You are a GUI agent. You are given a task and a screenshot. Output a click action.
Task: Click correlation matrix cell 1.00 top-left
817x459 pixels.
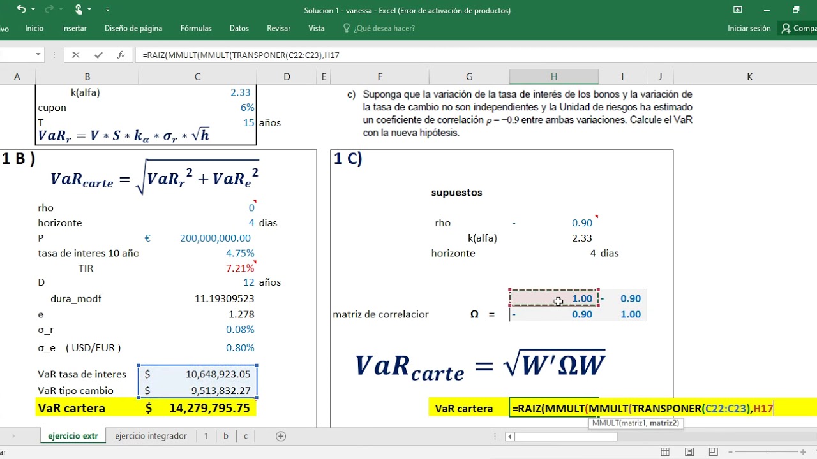click(x=553, y=298)
